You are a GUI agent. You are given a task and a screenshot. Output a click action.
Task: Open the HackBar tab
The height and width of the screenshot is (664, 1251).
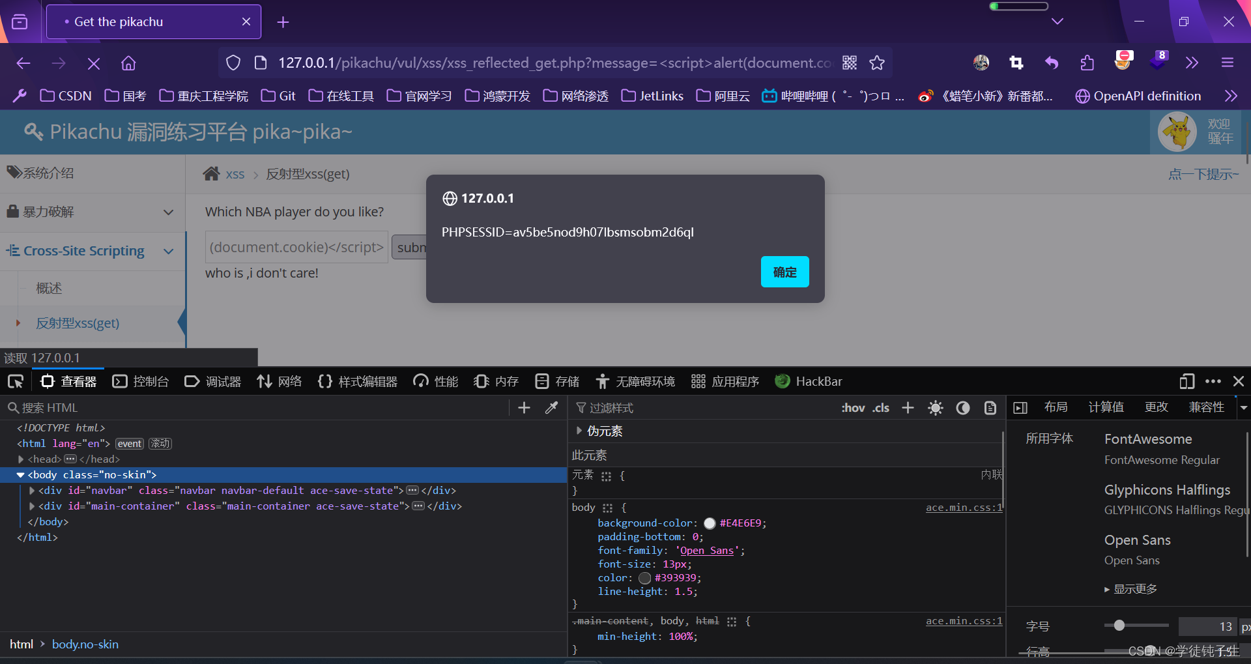pyautogui.click(x=808, y=381)
